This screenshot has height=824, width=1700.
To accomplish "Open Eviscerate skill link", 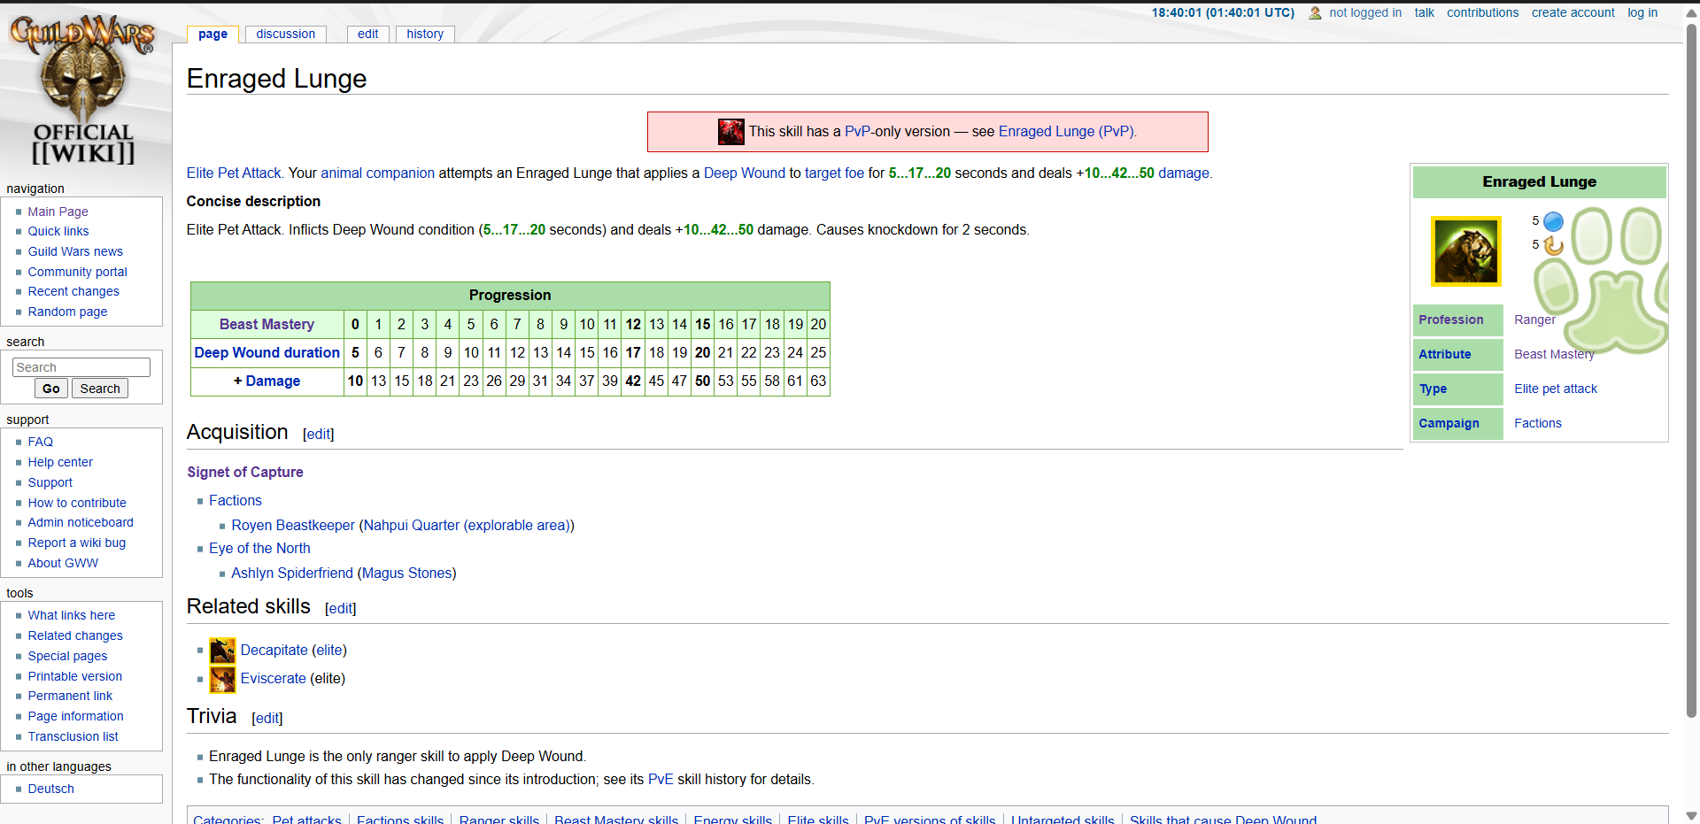I will [x=274, y=679].
